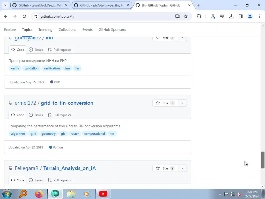Open Code tab of gomzyakov/inn card
This screenshot has width=265, height=199.
(x=17, y=49)
